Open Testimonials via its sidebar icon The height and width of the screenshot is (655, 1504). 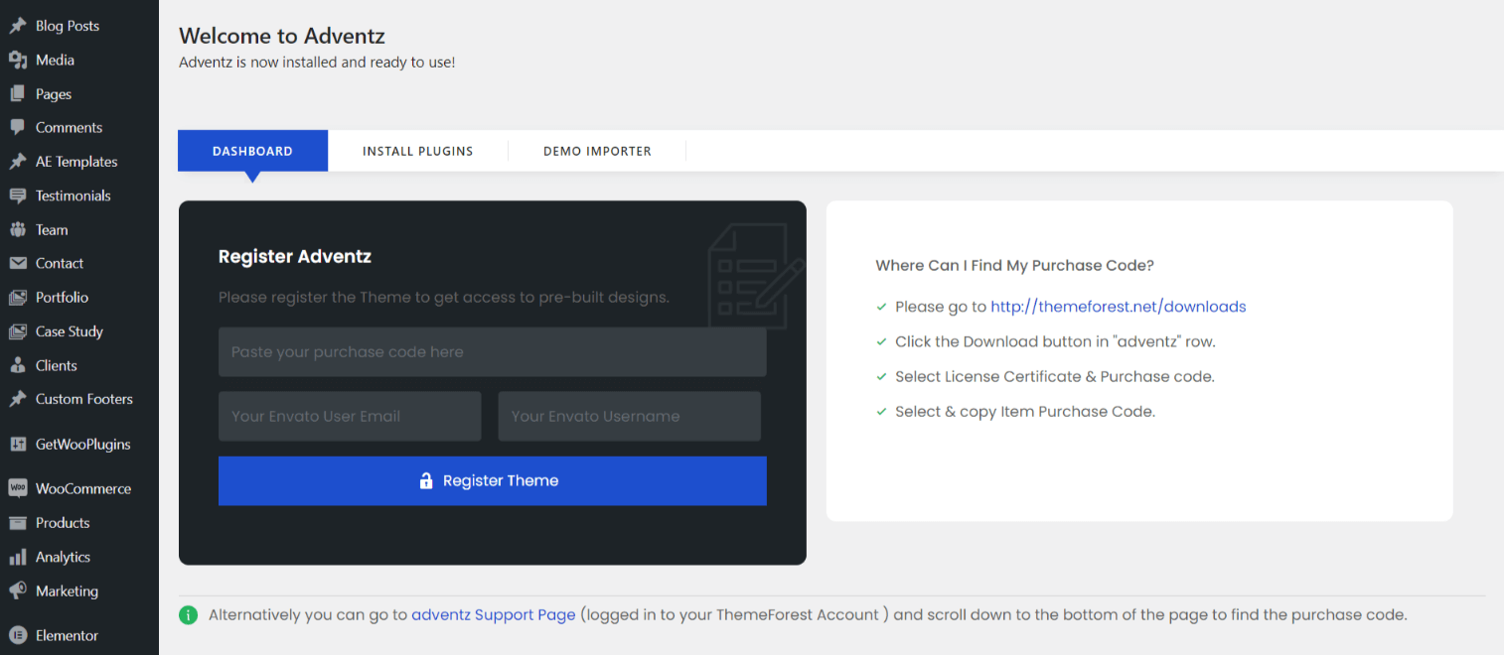(x=17, y=196)
